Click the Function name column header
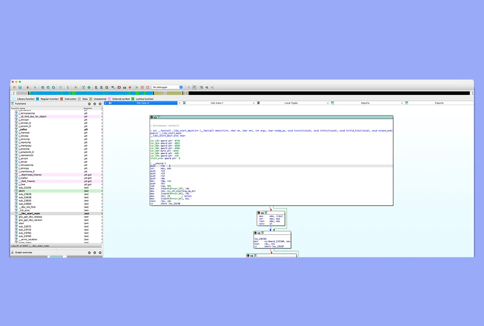This screenshot has width=484, height=326. [46, 109]
